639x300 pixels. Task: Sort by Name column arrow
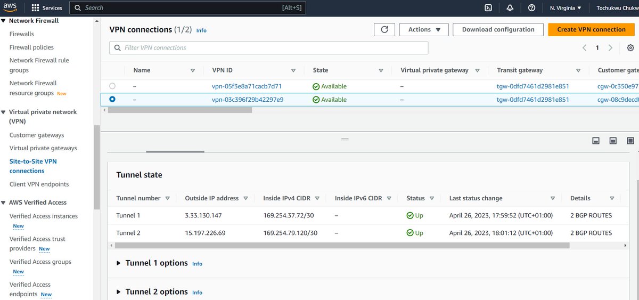(193, 70)
